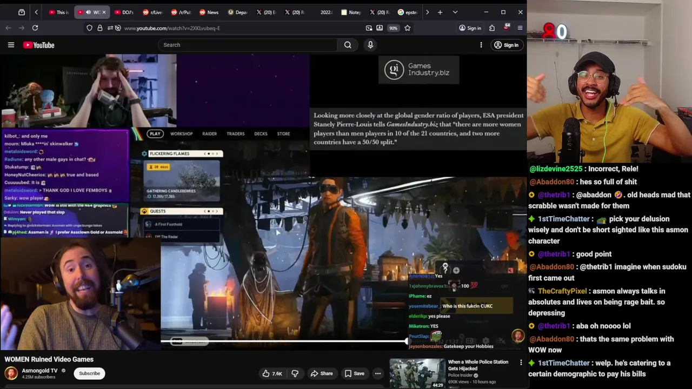Open the Asmongold TV channel avatar
Screen dimensions: 692x389
(11, 373)
